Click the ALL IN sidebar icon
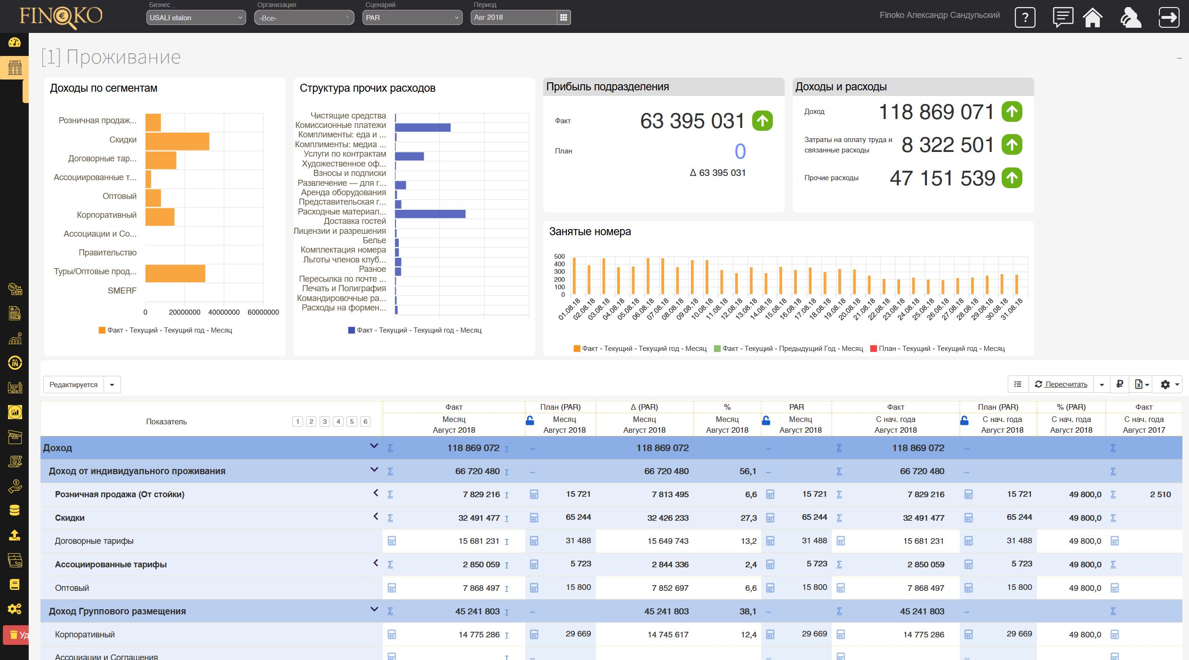The image size is (1189, 660). pyautogui.click(x=15, y=362)
